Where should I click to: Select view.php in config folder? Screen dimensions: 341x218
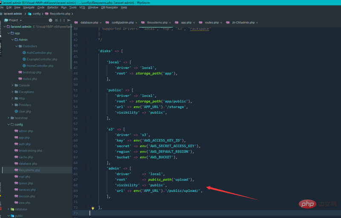tap(24, 203)
